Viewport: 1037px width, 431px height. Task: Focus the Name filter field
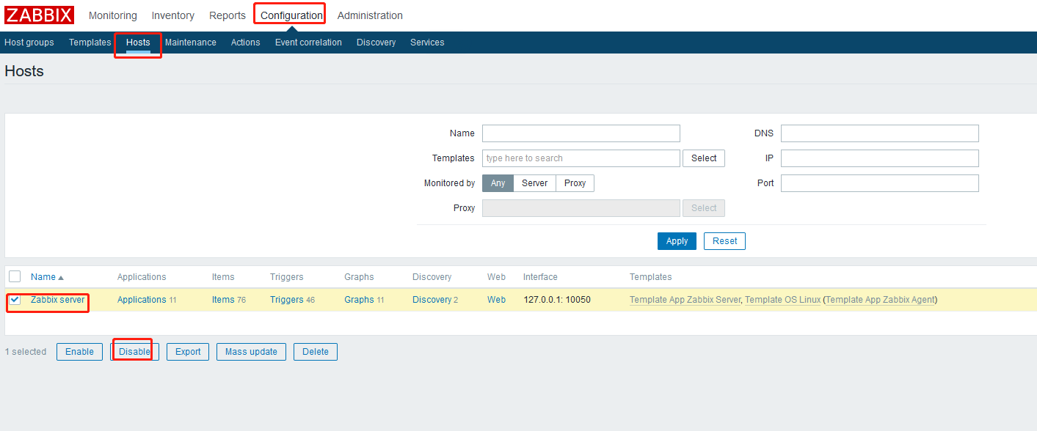581,133
